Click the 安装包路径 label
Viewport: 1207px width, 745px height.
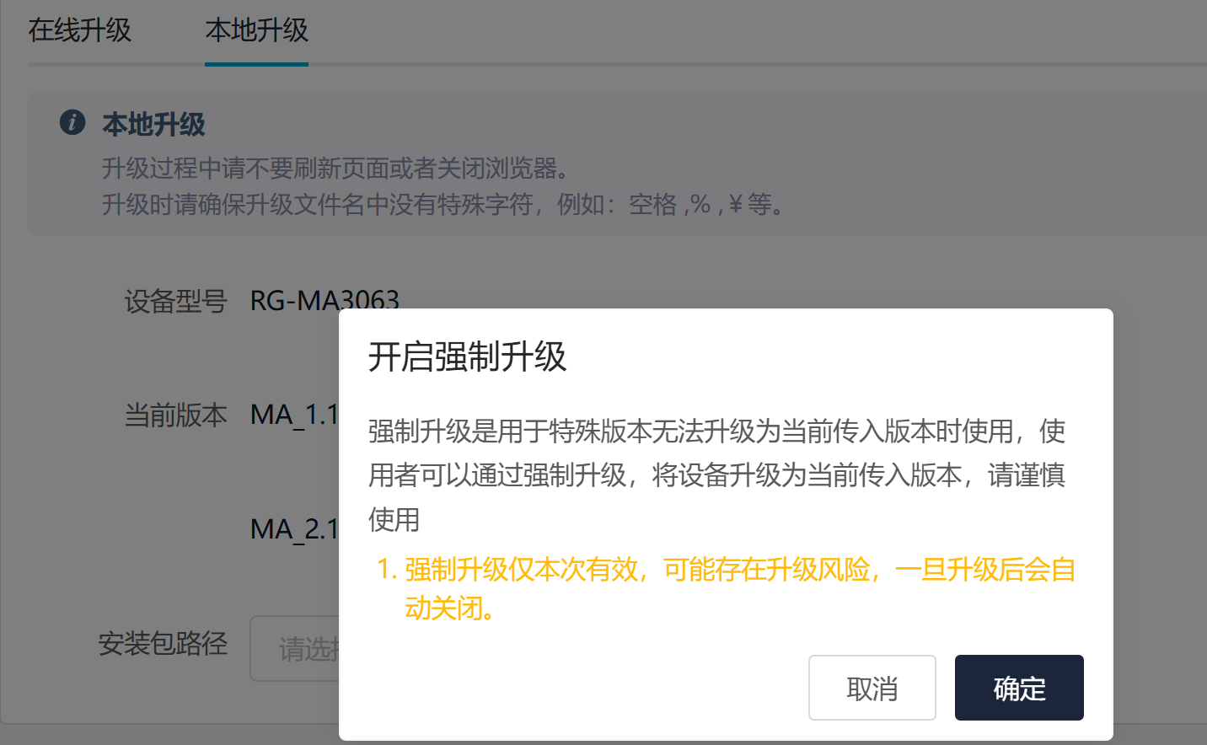point(163,644)
